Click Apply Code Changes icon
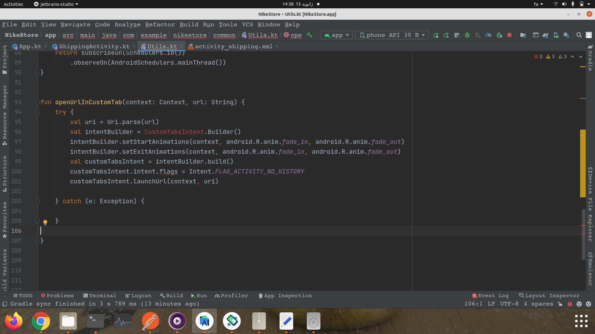Image resolution: width=595 pixels, height=334 pixels. click(457, 35)
